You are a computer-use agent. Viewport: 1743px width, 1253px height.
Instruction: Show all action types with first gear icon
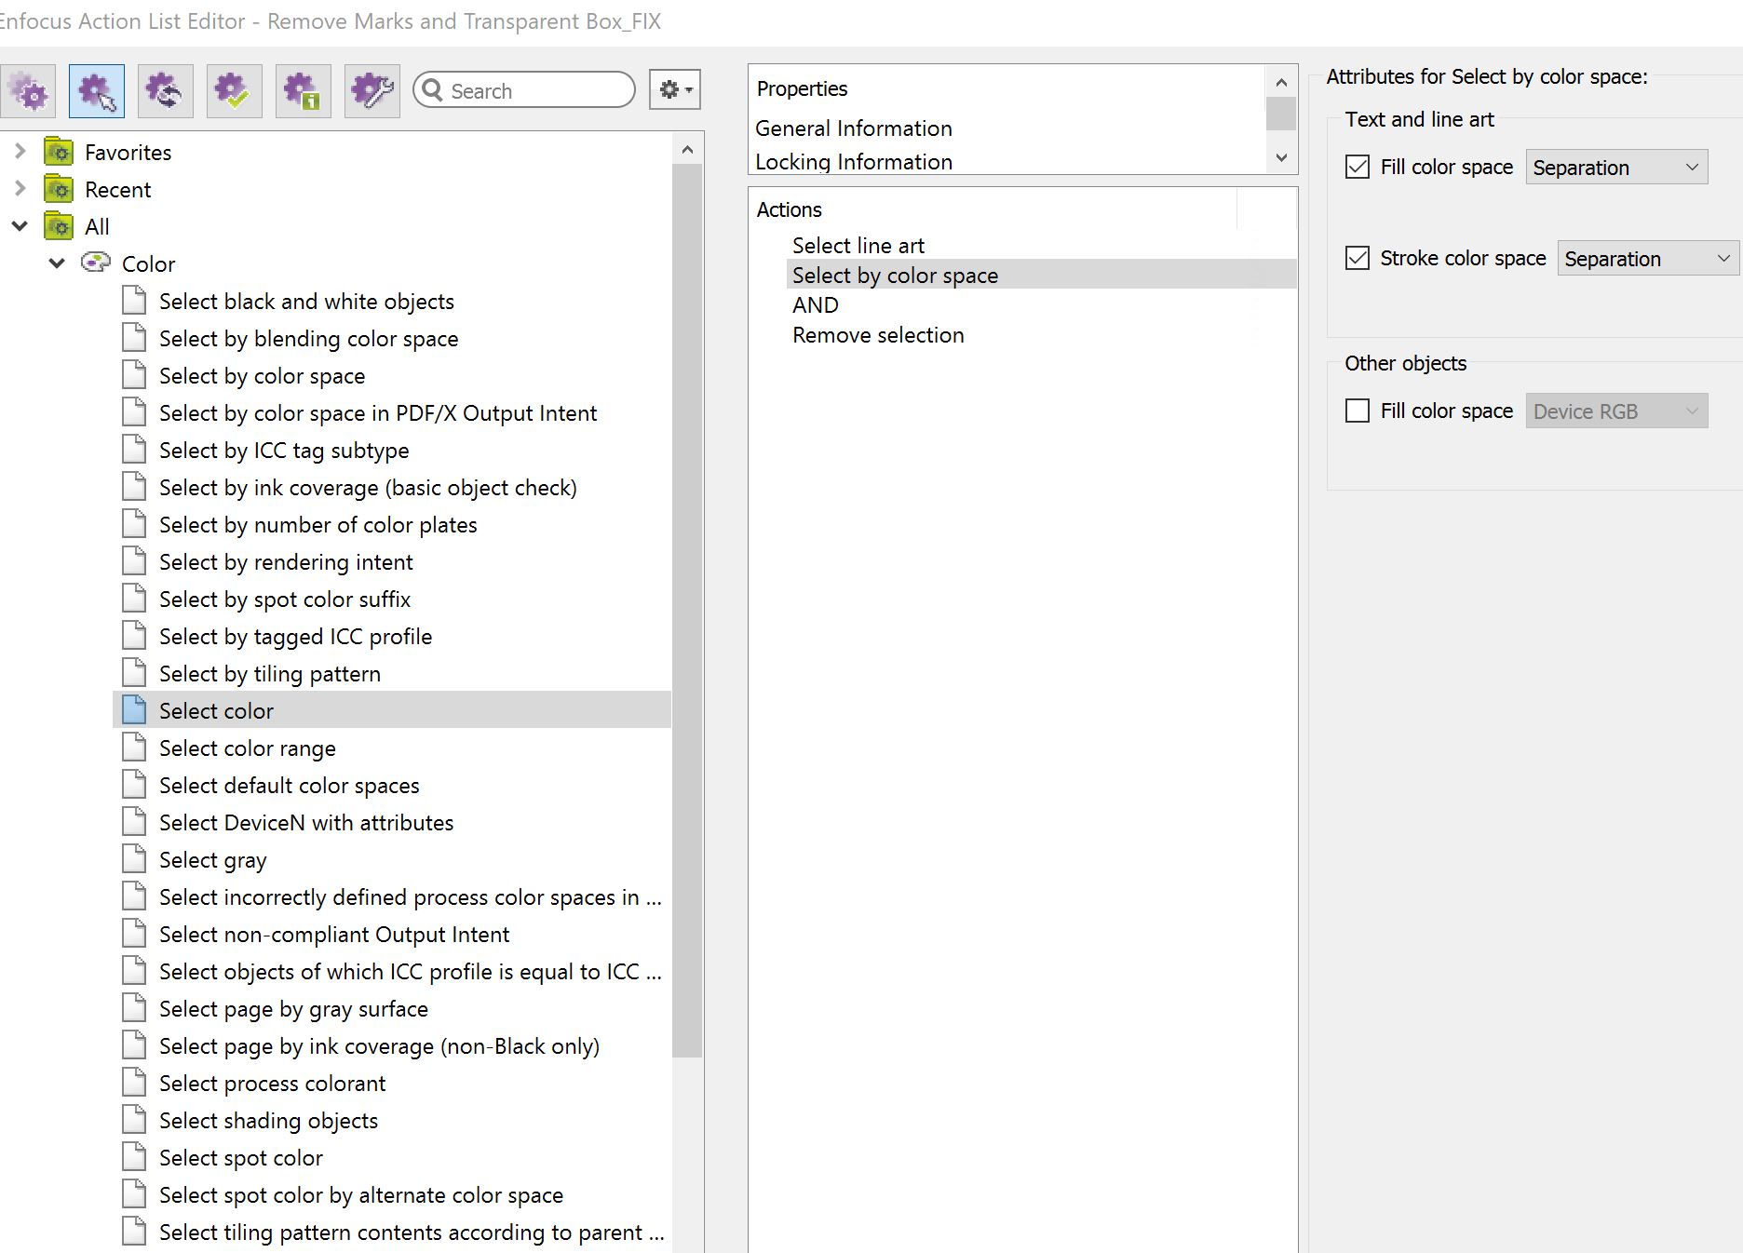coord(28,91)
